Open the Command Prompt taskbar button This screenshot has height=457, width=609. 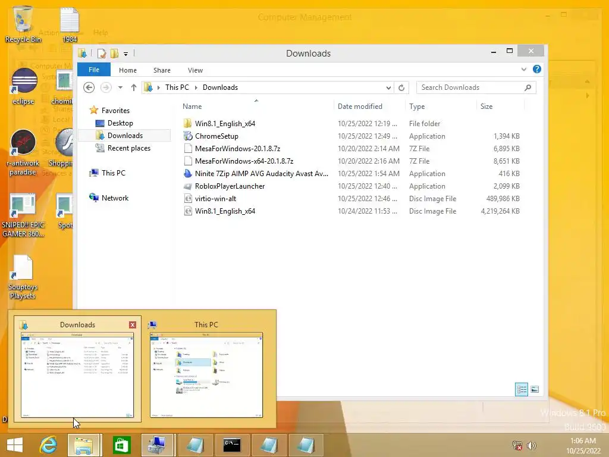pos(232,445)
